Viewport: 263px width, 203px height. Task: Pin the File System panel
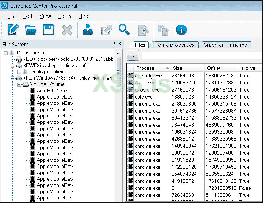pos(113,44)
